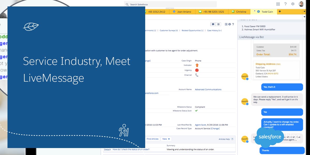Open the Case History [5+] link
Viewport: 310px width, 155px height.
click(x=214, y=30)
